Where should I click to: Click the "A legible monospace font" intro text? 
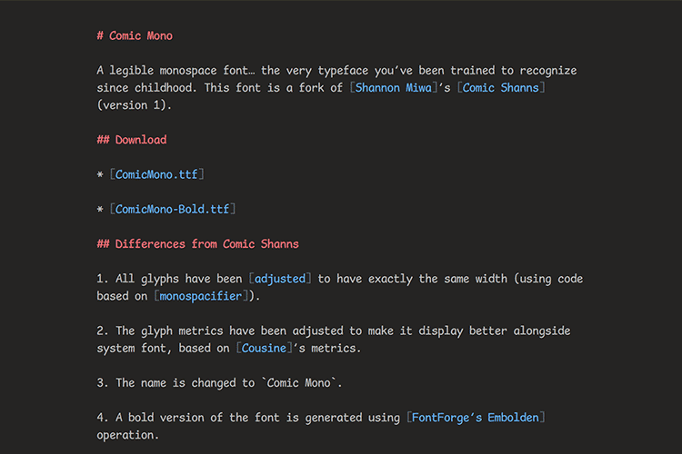pos(173,71)
